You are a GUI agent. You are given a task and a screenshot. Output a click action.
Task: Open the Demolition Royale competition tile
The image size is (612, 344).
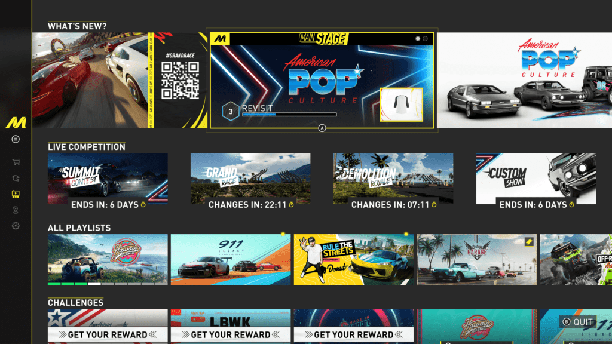pos(393,179)
